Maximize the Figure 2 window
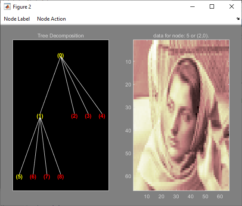The height and width of the screenshot is (206, 242). 212,6
